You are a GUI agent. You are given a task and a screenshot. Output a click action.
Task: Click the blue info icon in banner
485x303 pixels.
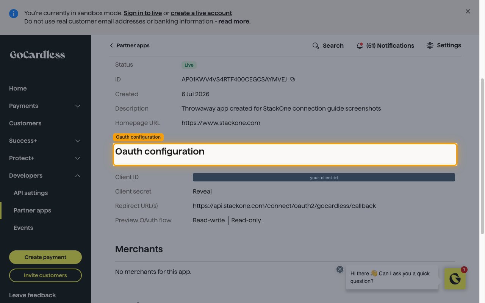[x=14, y=14]
